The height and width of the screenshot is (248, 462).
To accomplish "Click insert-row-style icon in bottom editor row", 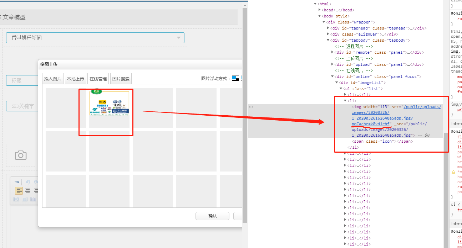I will pos(25,199).
